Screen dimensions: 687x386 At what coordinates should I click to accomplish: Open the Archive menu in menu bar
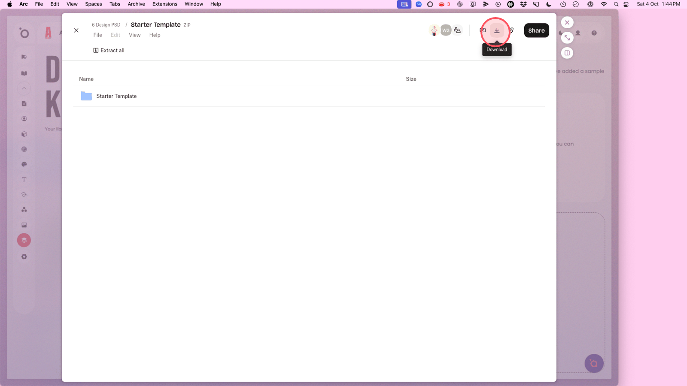[x=136, y=4]
